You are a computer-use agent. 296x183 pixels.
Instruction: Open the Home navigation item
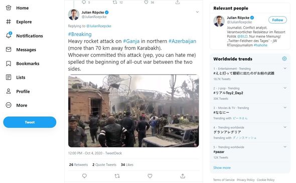point(18,8)
